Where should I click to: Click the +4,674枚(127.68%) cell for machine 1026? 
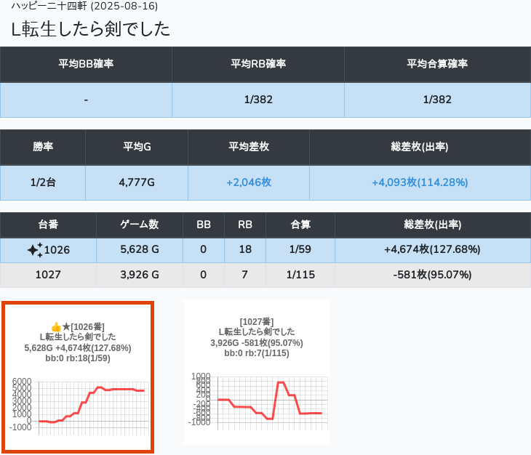tap(431, 250)
